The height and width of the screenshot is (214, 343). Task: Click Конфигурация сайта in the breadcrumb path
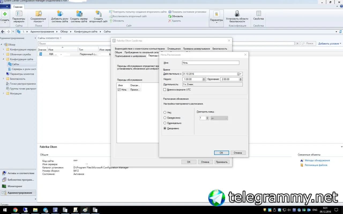(86, 32)
